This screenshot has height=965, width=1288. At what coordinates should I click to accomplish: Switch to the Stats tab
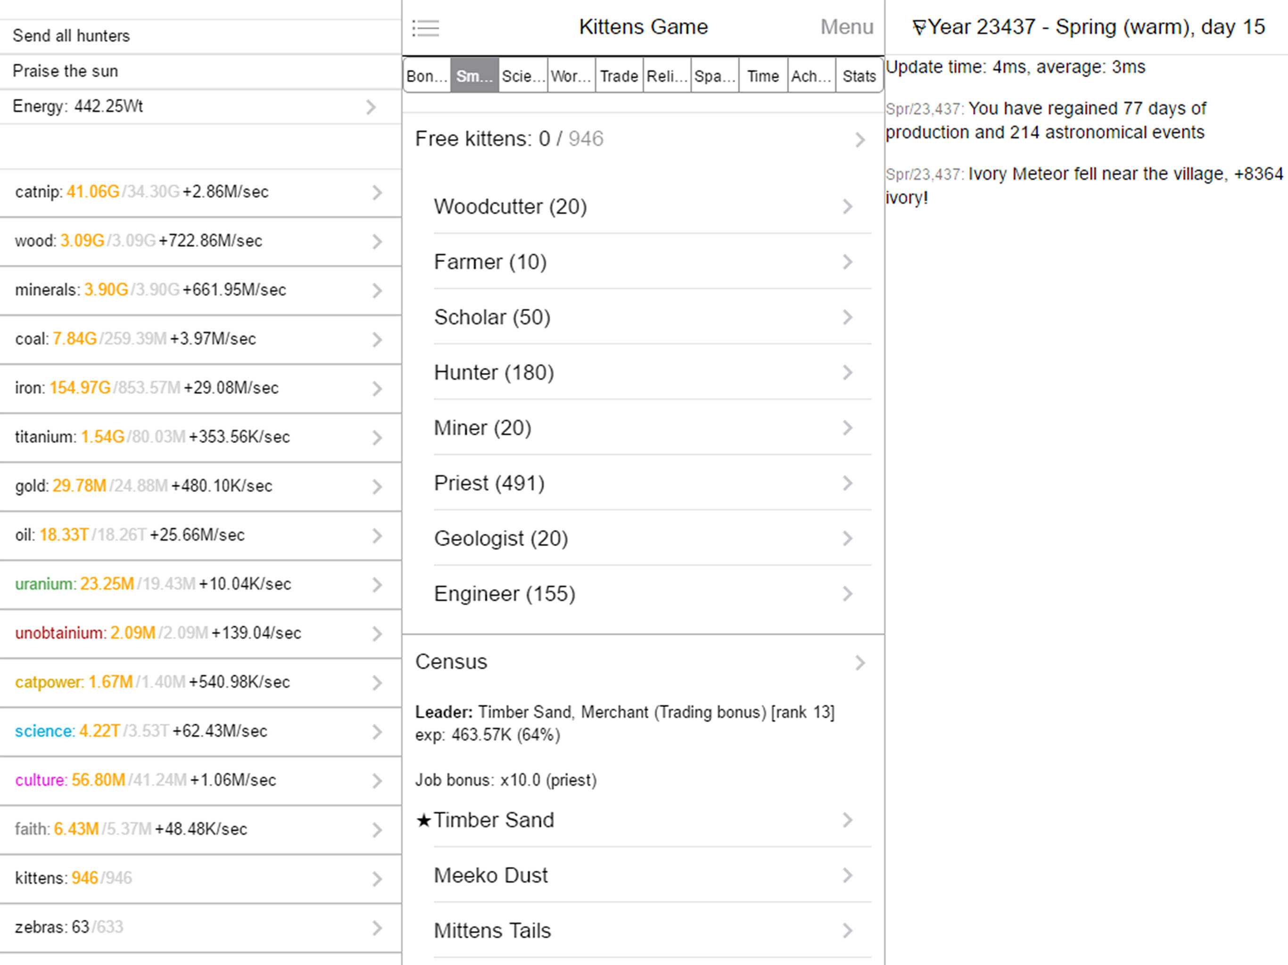click(859, 76)
